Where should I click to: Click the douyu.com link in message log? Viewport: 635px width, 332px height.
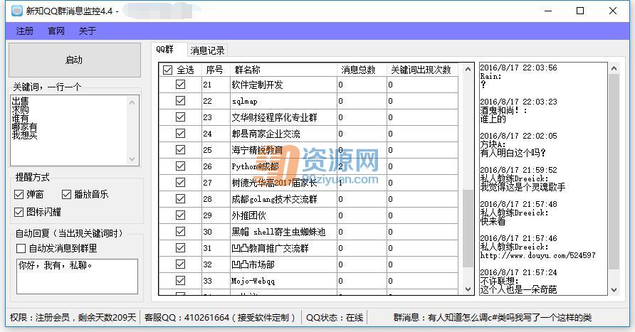pos(537,255)
